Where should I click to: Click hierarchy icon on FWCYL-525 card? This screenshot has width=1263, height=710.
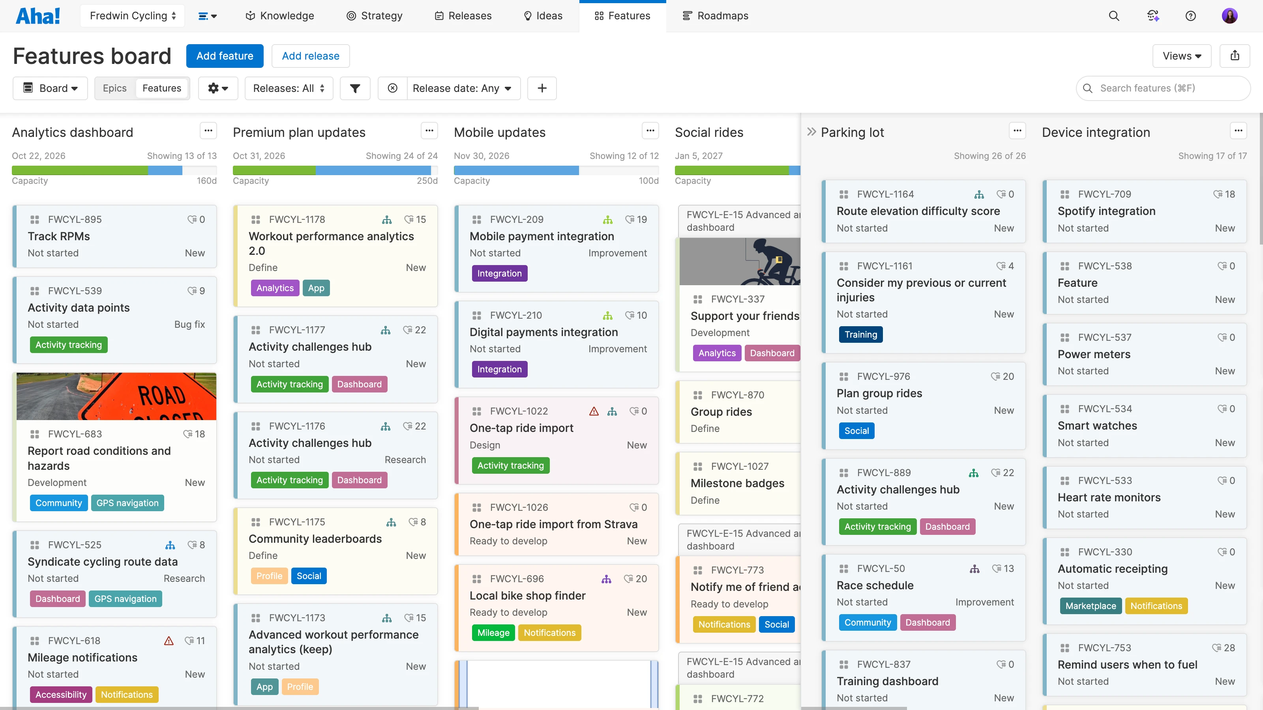(x=170, y=545)
